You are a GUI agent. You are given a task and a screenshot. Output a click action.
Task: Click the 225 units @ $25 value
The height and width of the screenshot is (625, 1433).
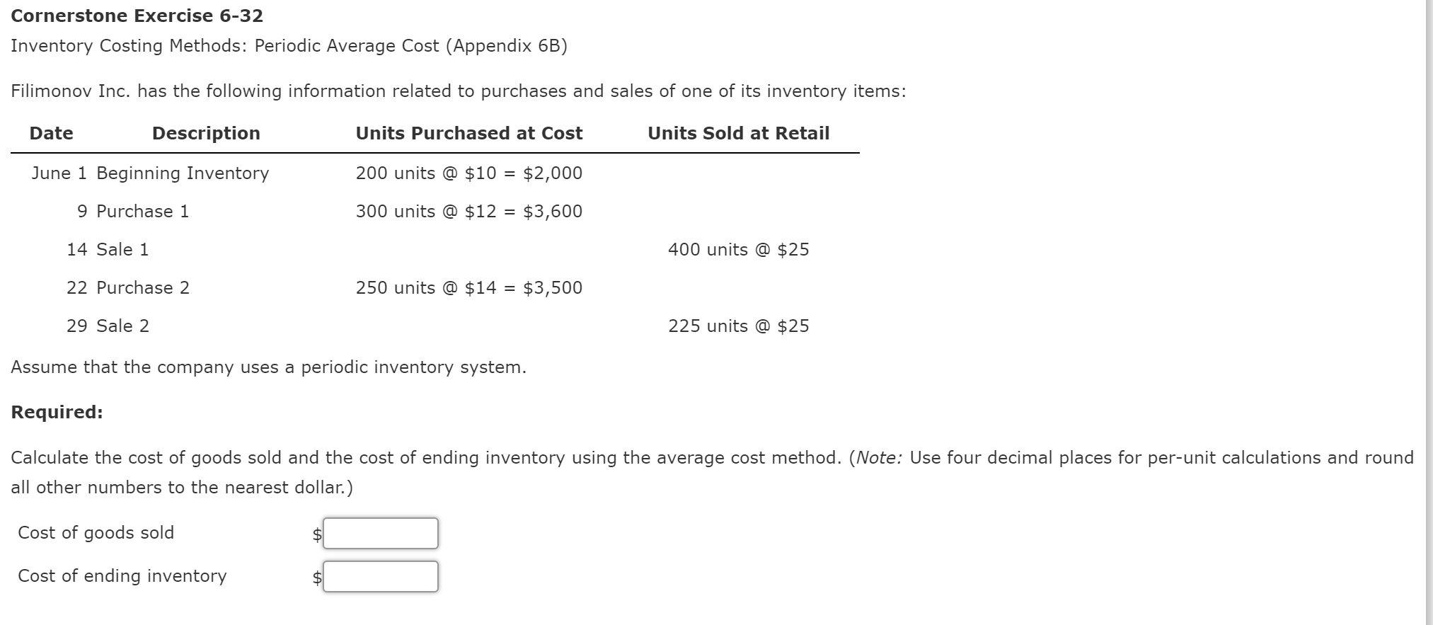tap(738, 326)
